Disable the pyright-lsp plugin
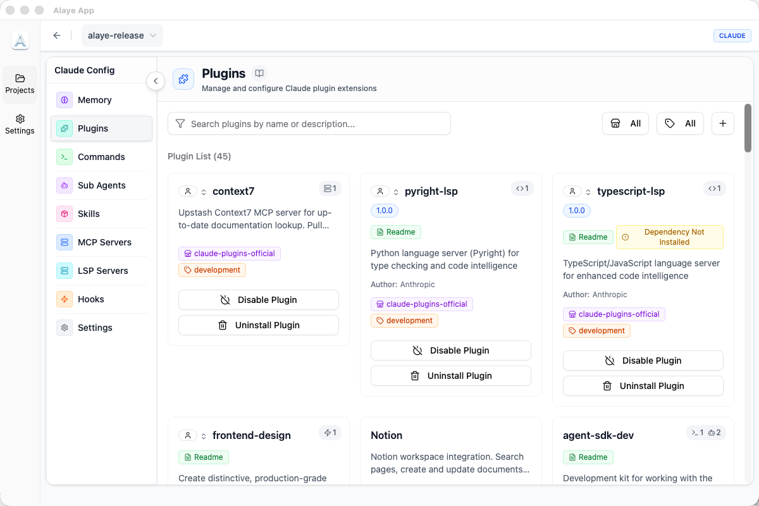759x506 pixels. 450,350
